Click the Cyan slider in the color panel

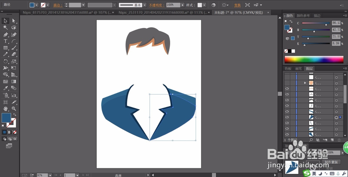(316, 24)
